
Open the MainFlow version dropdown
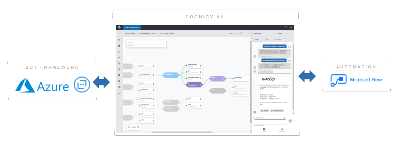coord(154,33)
